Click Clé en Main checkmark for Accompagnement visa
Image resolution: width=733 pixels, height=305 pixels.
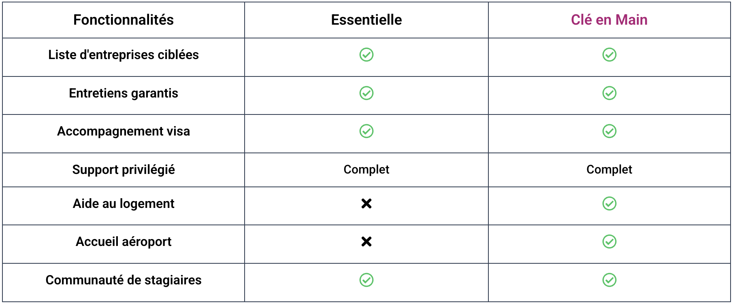point(609,131)
